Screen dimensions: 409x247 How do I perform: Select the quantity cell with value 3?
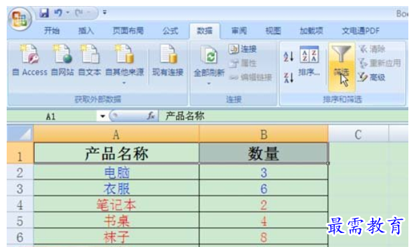point(264,172)
